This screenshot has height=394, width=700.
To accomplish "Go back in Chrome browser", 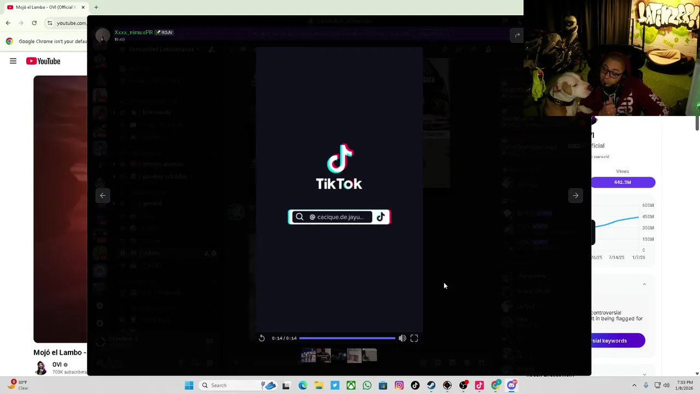I will point(8,23).
